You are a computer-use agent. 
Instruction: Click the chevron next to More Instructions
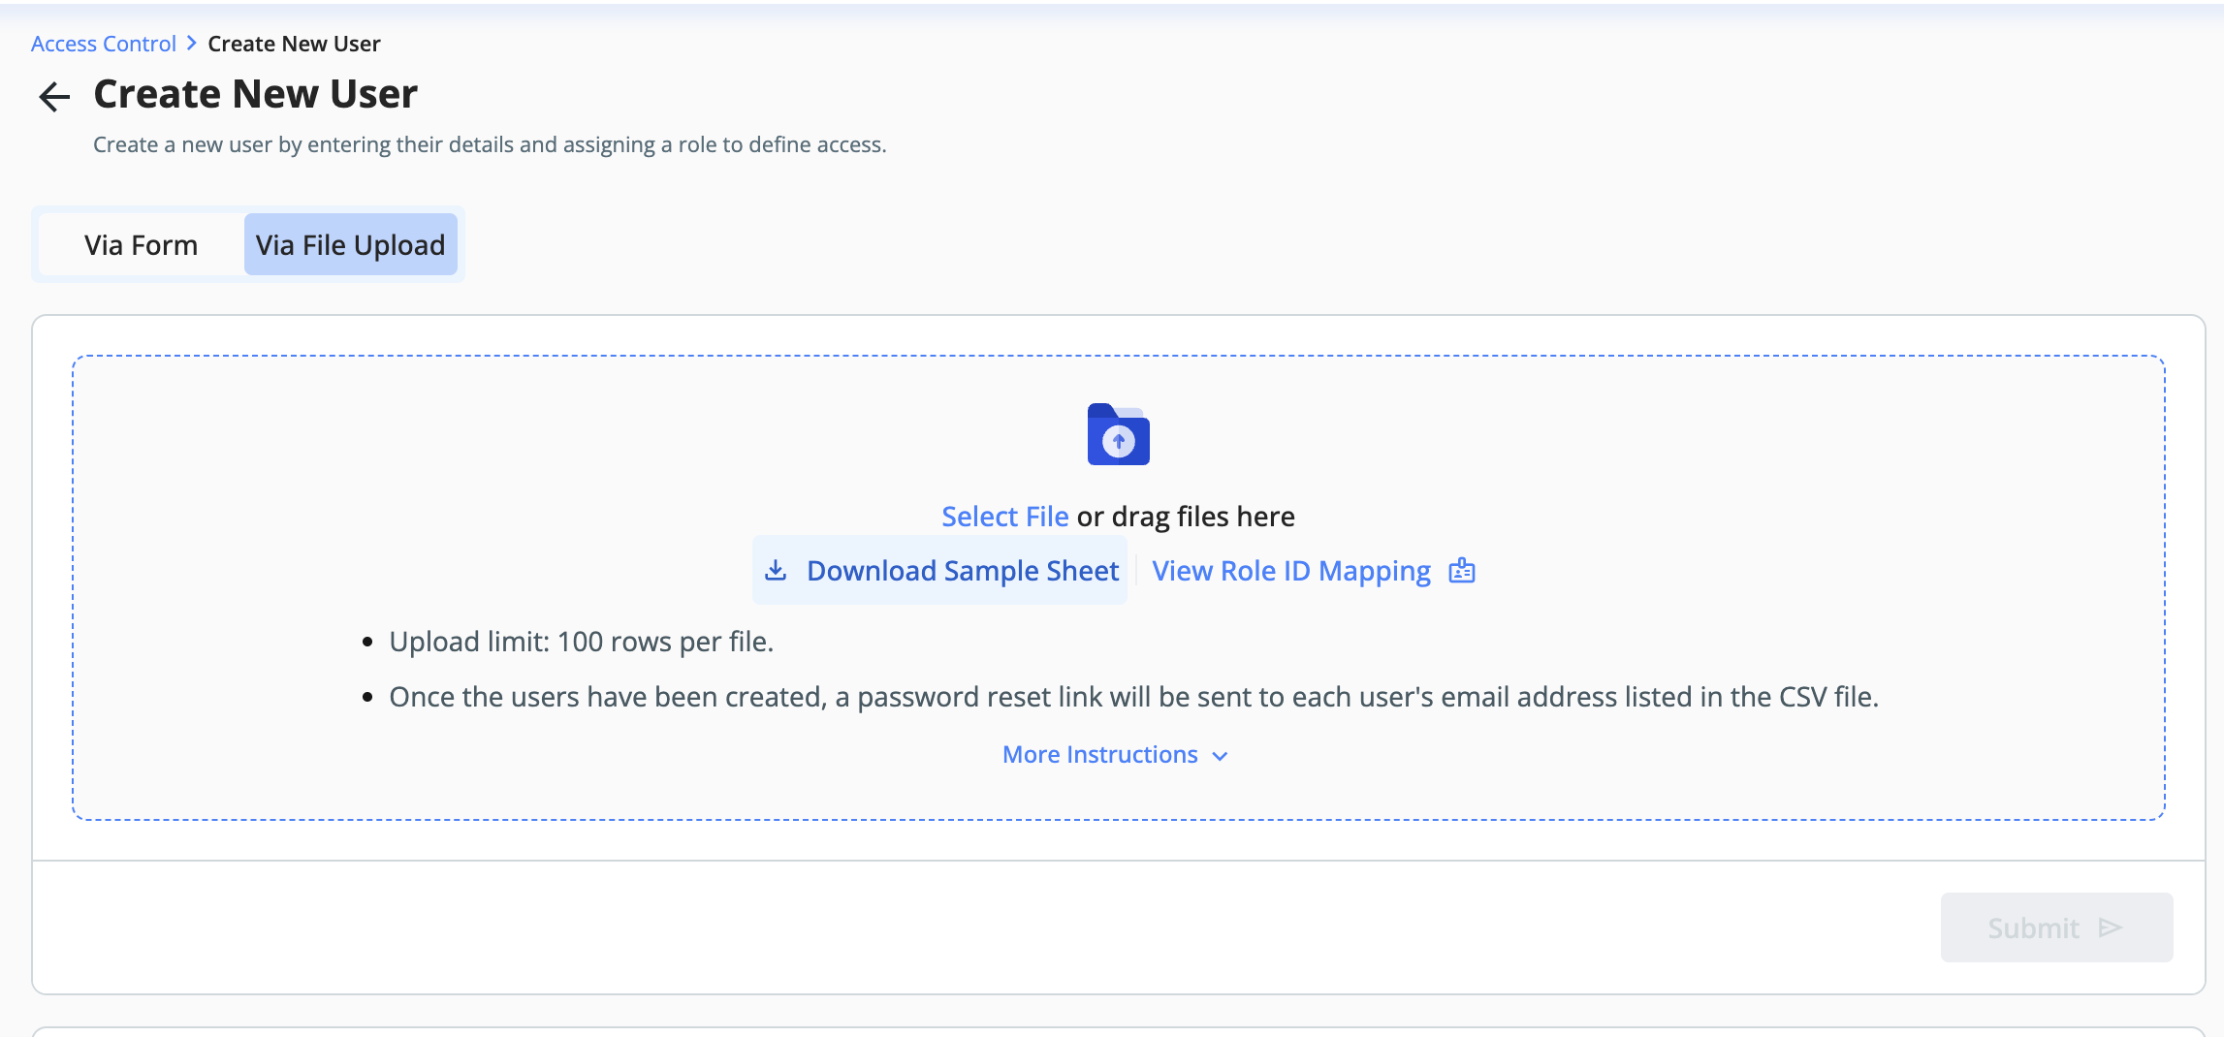click(x=1221, y=756)
